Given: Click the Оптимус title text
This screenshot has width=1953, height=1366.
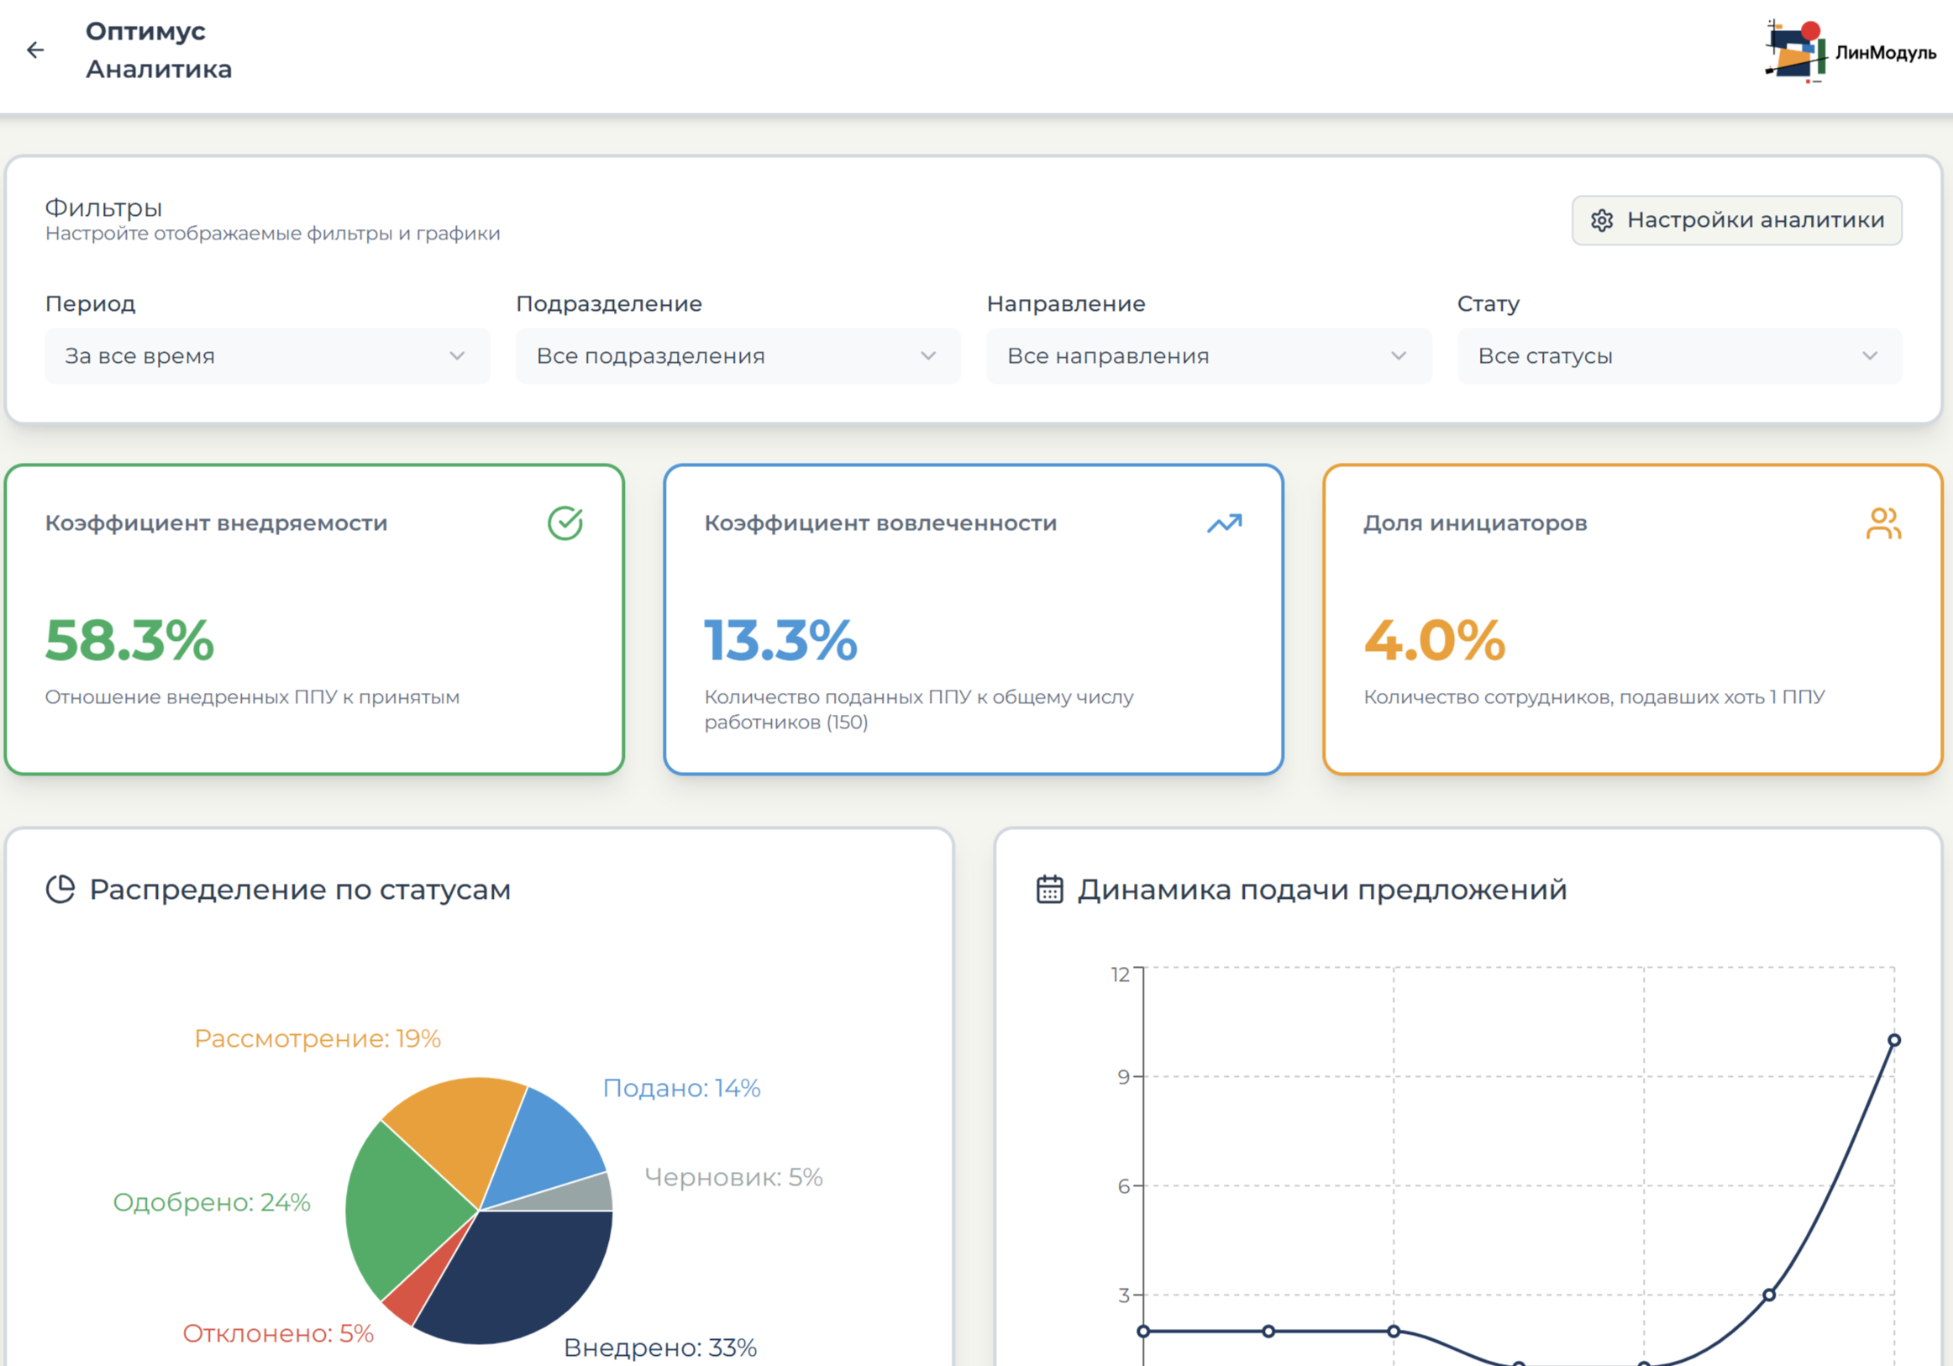Looking at the screenshot, I should click(145, 31).
